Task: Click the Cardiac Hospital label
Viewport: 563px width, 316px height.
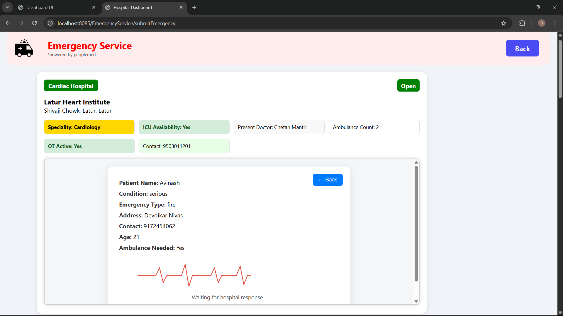Action: point(71,86)
